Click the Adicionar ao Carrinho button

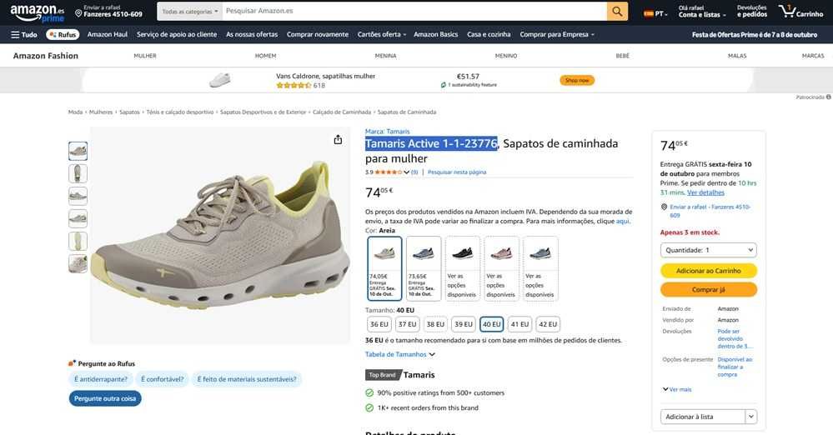(x=708, y=271)
